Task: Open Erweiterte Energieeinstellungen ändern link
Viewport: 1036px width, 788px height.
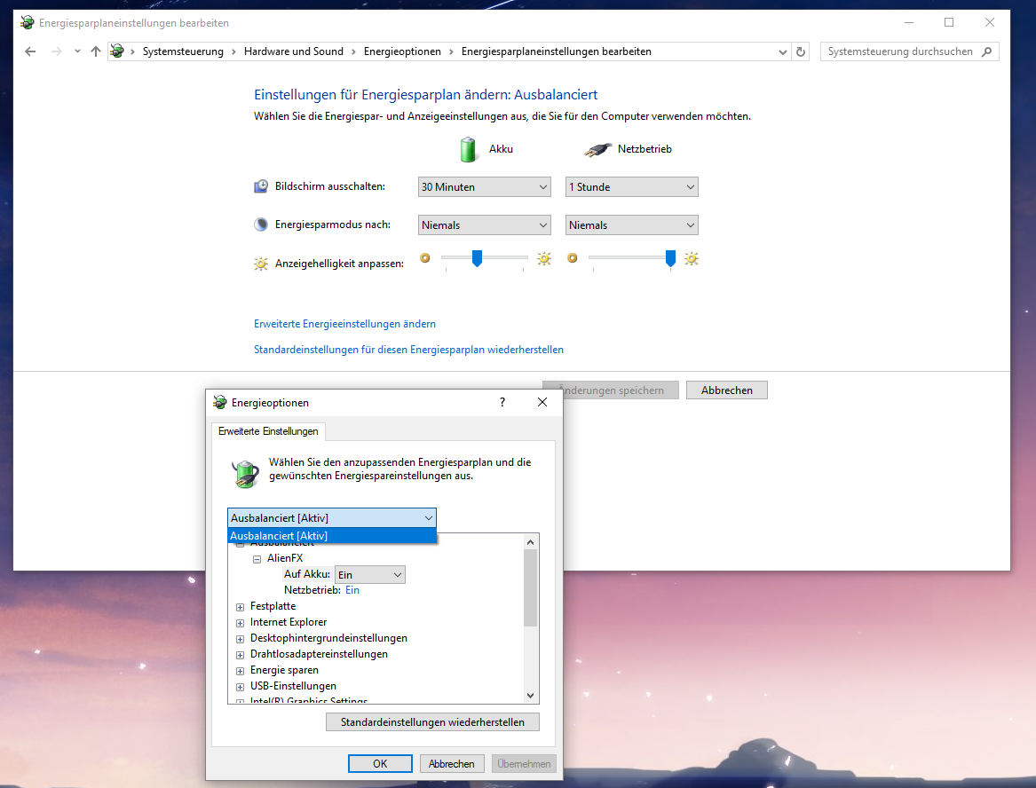Action: [344, 324]
